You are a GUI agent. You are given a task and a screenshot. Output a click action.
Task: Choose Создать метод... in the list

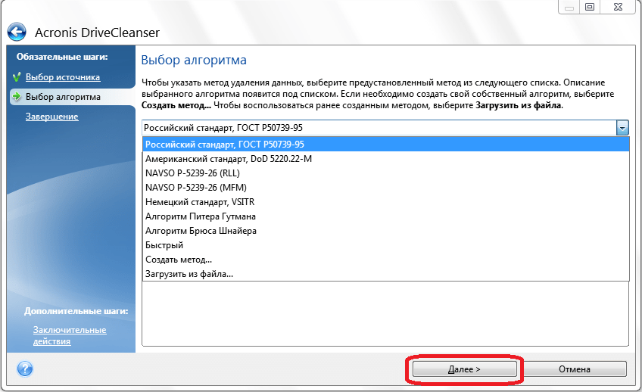pyautogui.click(x=179, y=260)
